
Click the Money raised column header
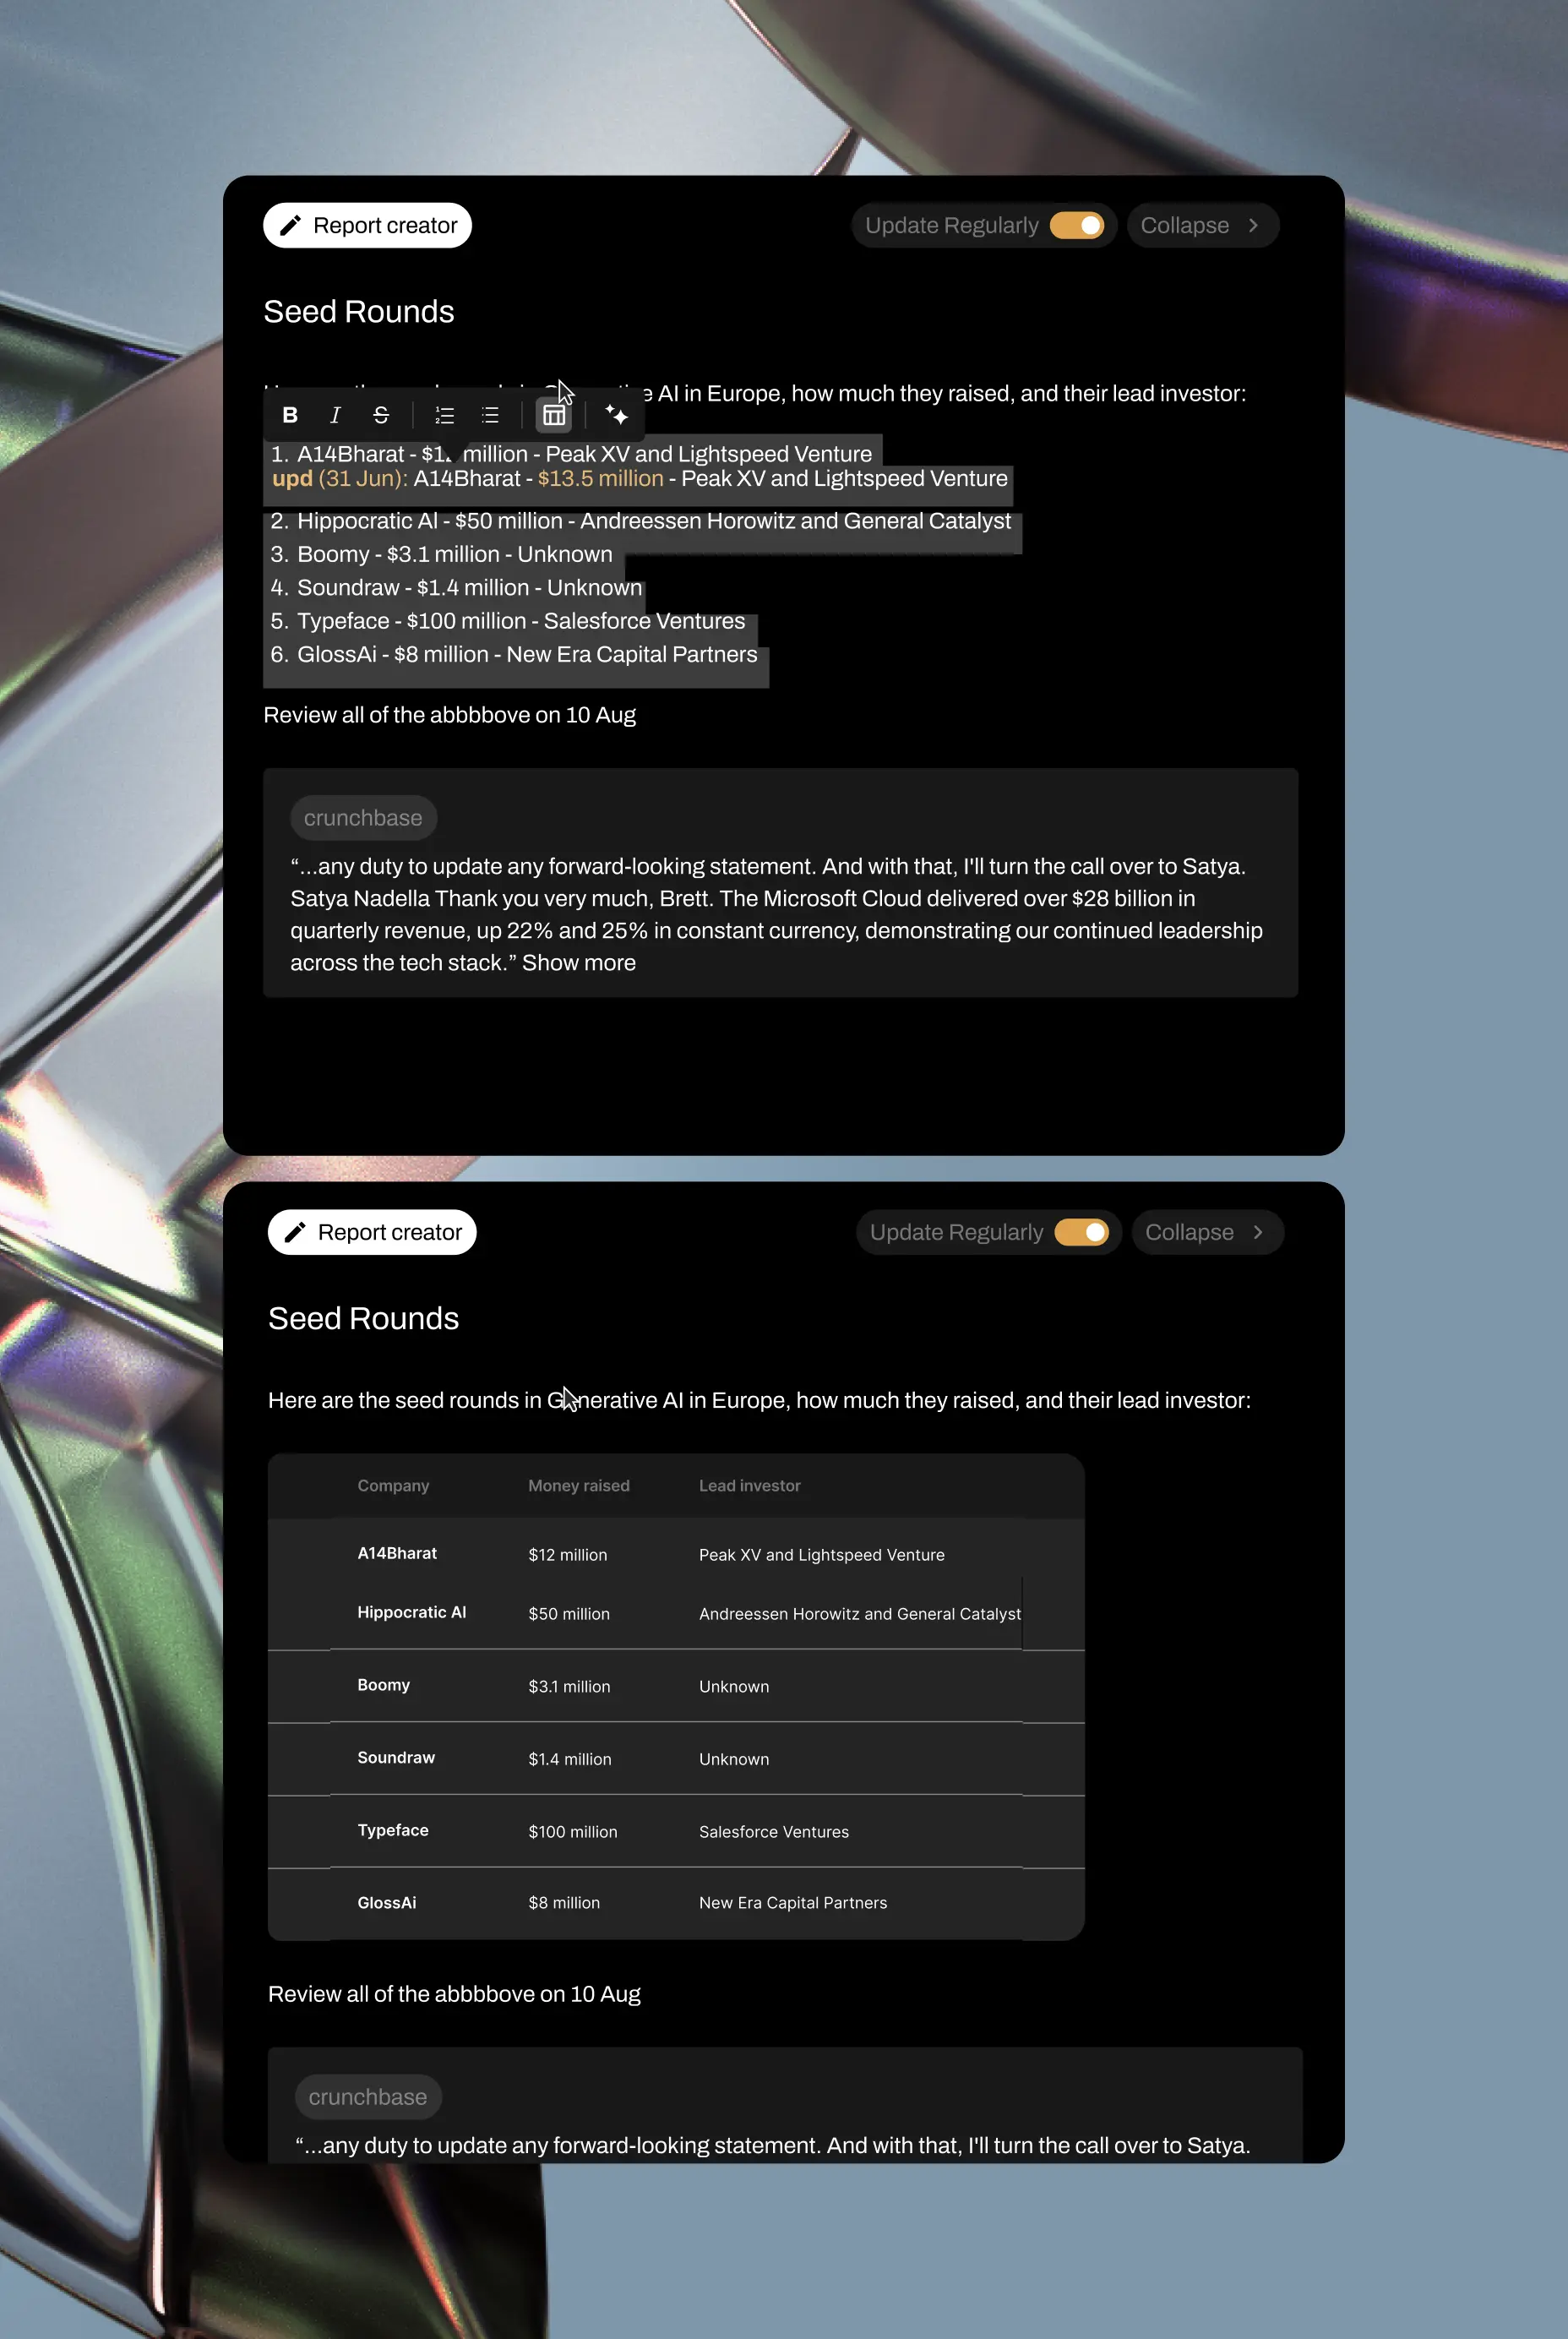point(579,1485)
